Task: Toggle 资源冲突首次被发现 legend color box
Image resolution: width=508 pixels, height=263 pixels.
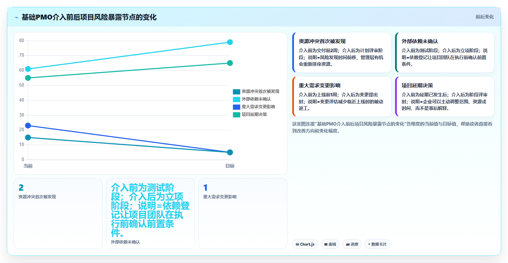Action: (x=236, y=91)
